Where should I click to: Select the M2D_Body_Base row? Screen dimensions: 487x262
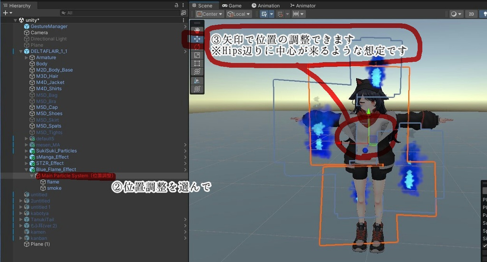[x=94, y=70]
